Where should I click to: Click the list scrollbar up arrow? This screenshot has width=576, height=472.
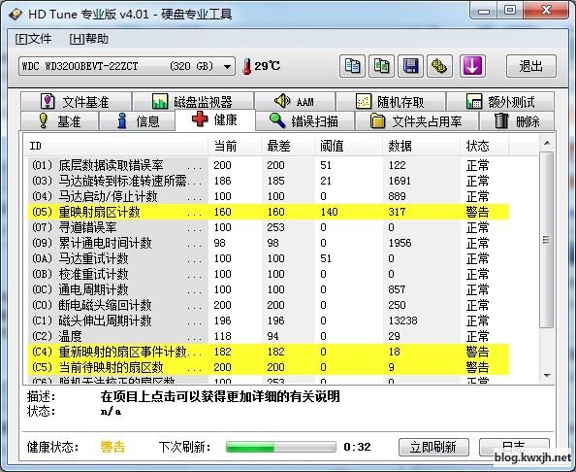[x=547, y=143]
